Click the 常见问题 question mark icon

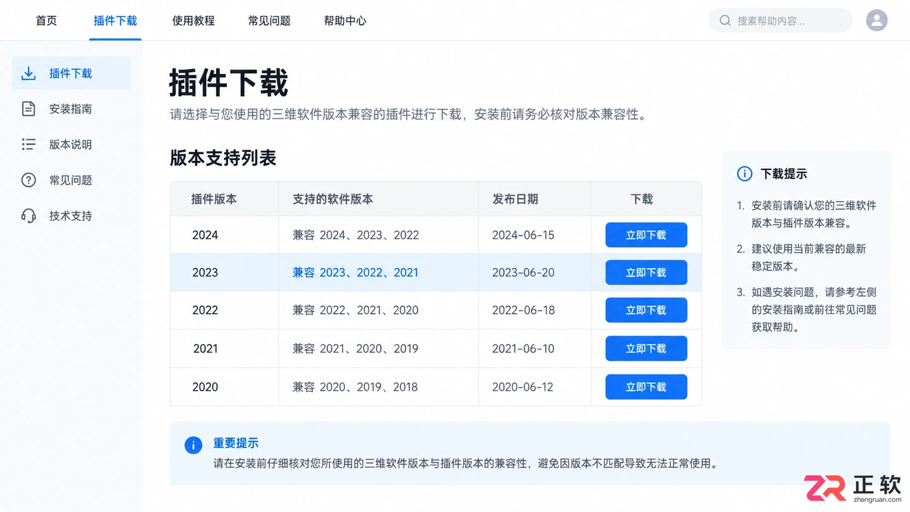tap(28, 180)
